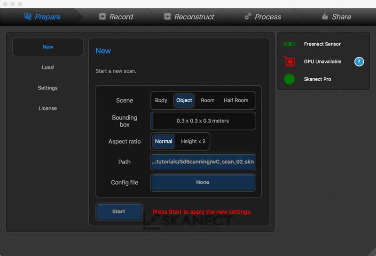The width and height of the screenshot is (376, 256).
Task: Set Scene to Room
Action: click(x=208, y=100)
